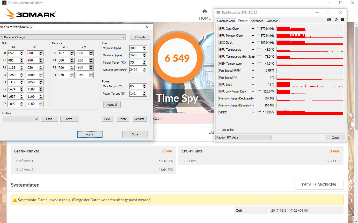Screen dimensions: 358x223
Task: Open the VDDC sensor dropdown
Action: click(253, 112)
